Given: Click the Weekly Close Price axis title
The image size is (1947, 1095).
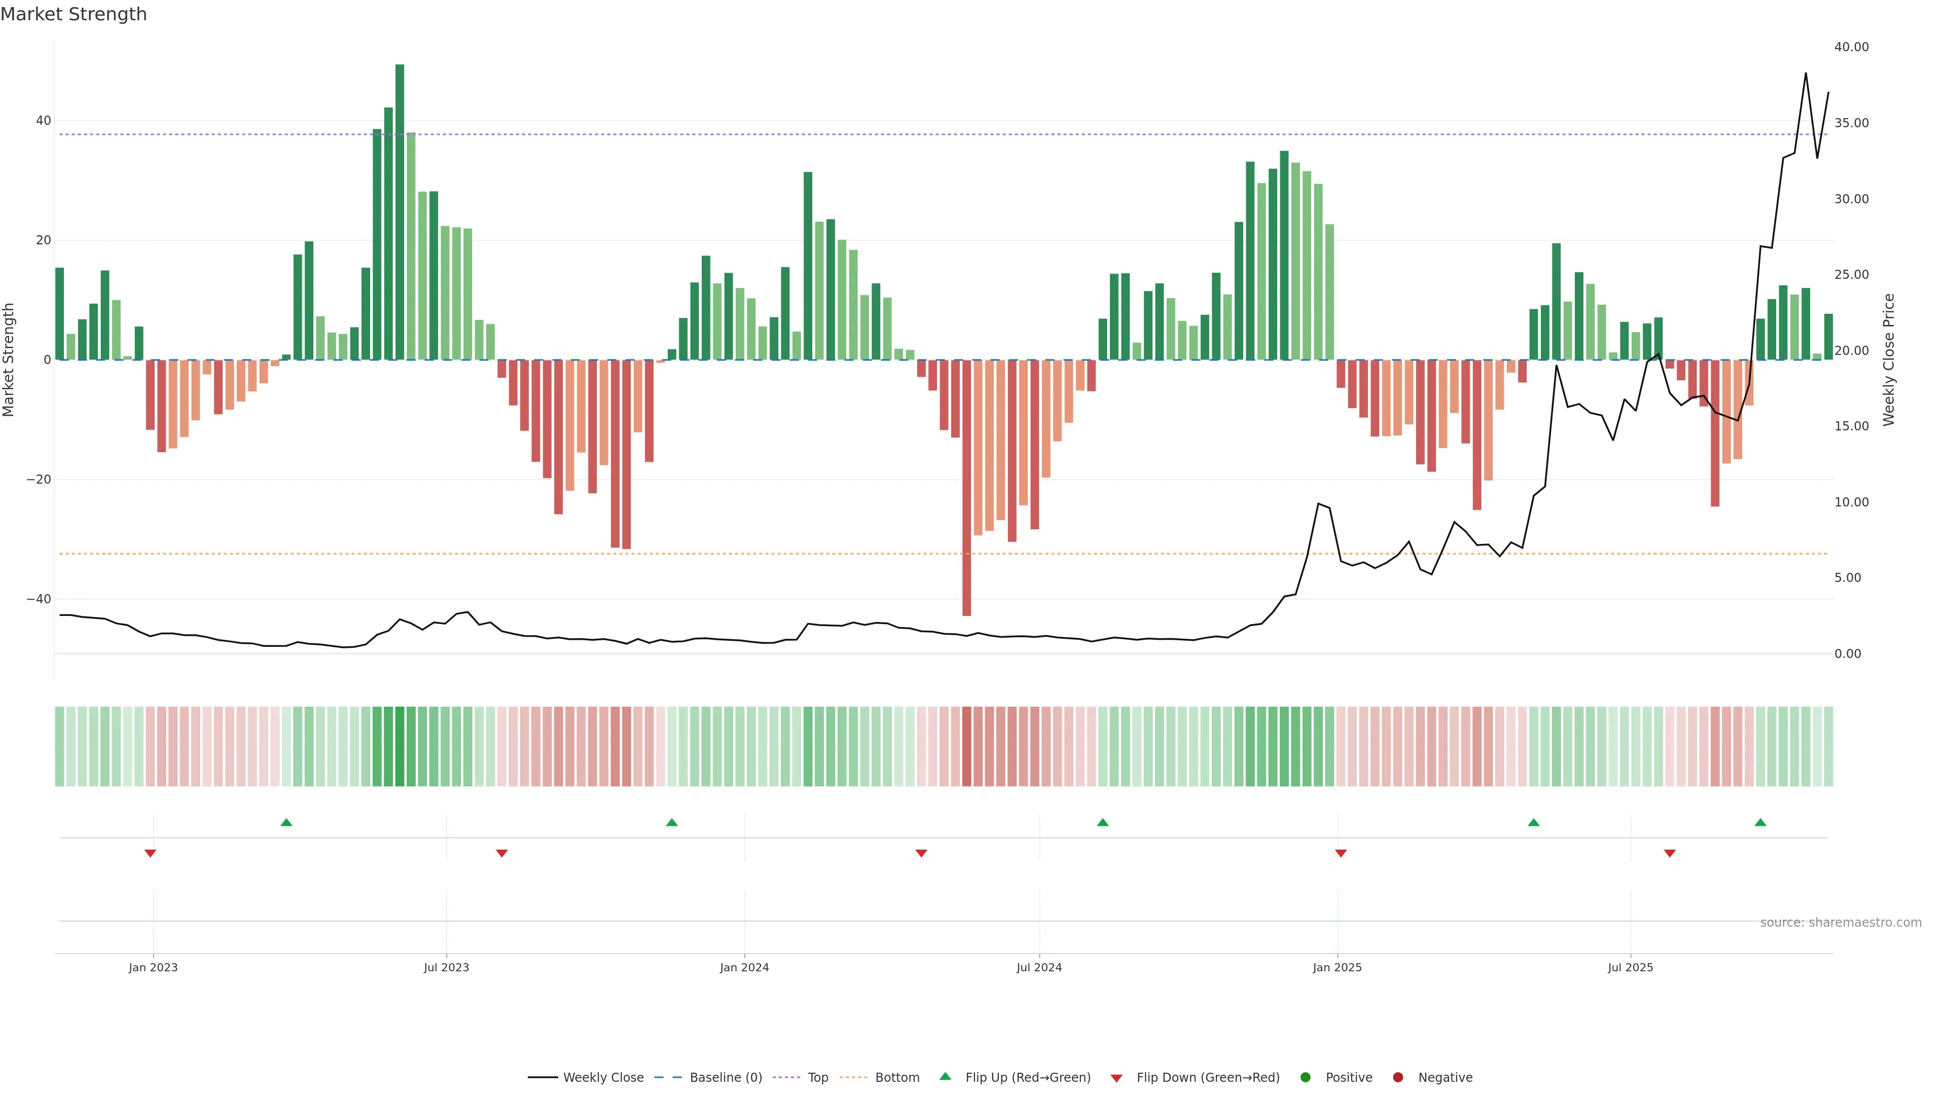Looking at the screenshot, I should (1889, 360).
